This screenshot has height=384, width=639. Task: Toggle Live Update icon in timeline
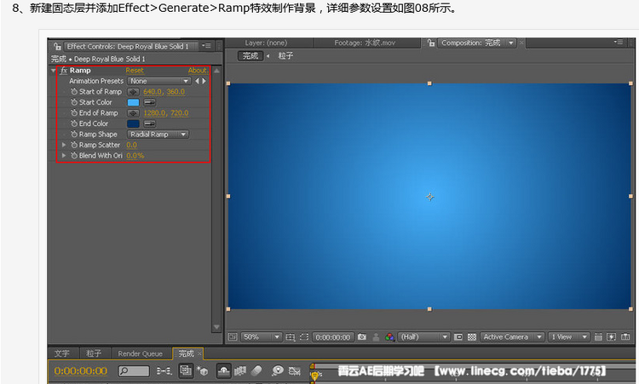(186, 370)
